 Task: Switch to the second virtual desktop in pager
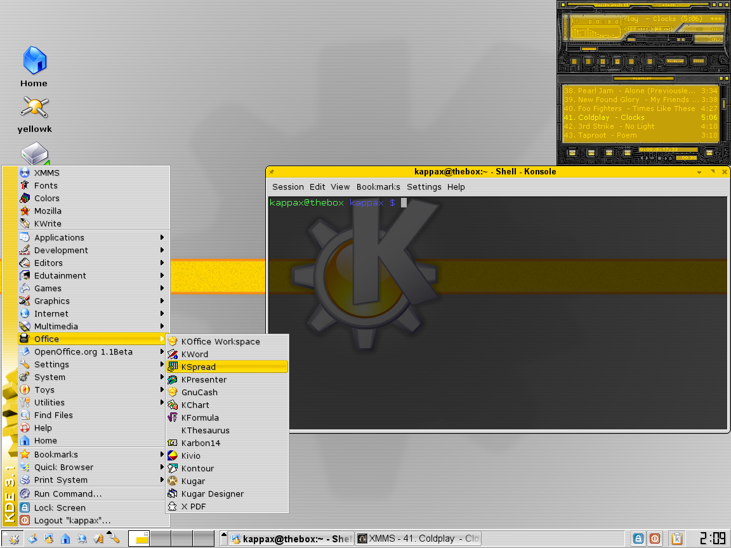click(x=160, y=538)
